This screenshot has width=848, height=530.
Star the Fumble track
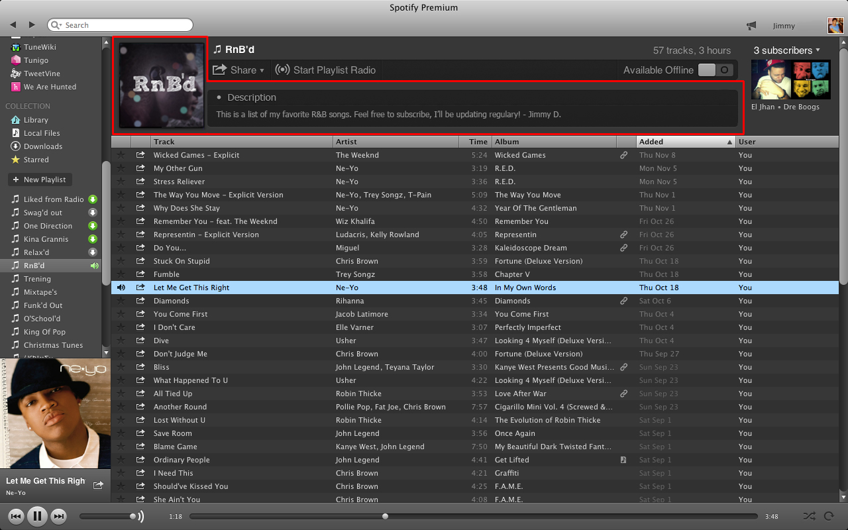pos(121,274)
